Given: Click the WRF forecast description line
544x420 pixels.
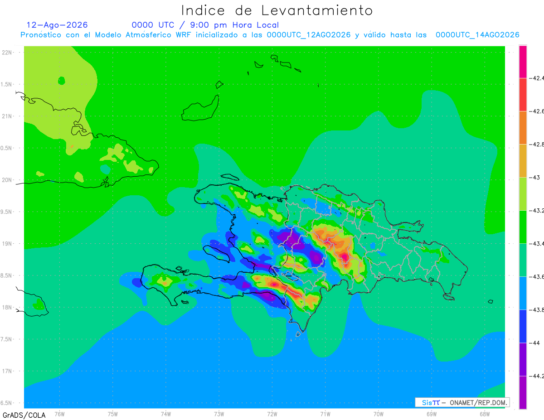Looking at the screenshot, I should pos(270,35).
